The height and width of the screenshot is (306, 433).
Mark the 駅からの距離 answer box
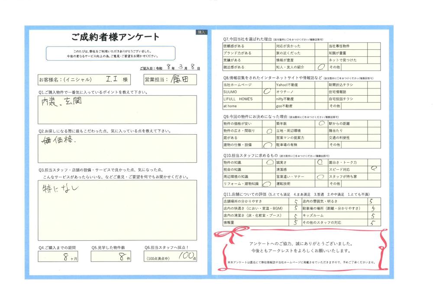click(x=375, y=123)
